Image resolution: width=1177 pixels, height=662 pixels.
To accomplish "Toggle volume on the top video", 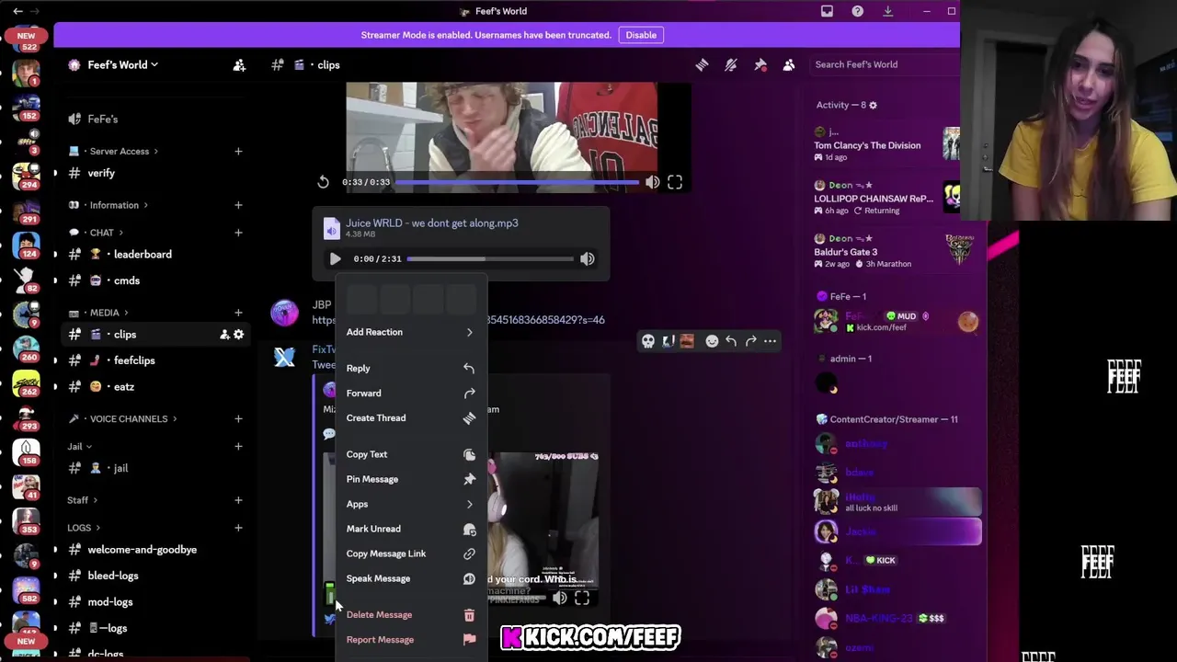I will [652, 182].
